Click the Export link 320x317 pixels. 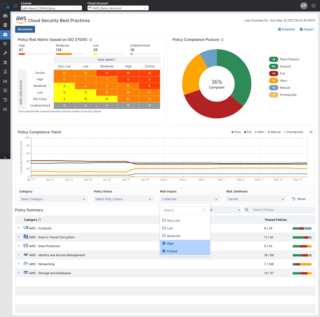click(x=307, y=29)
